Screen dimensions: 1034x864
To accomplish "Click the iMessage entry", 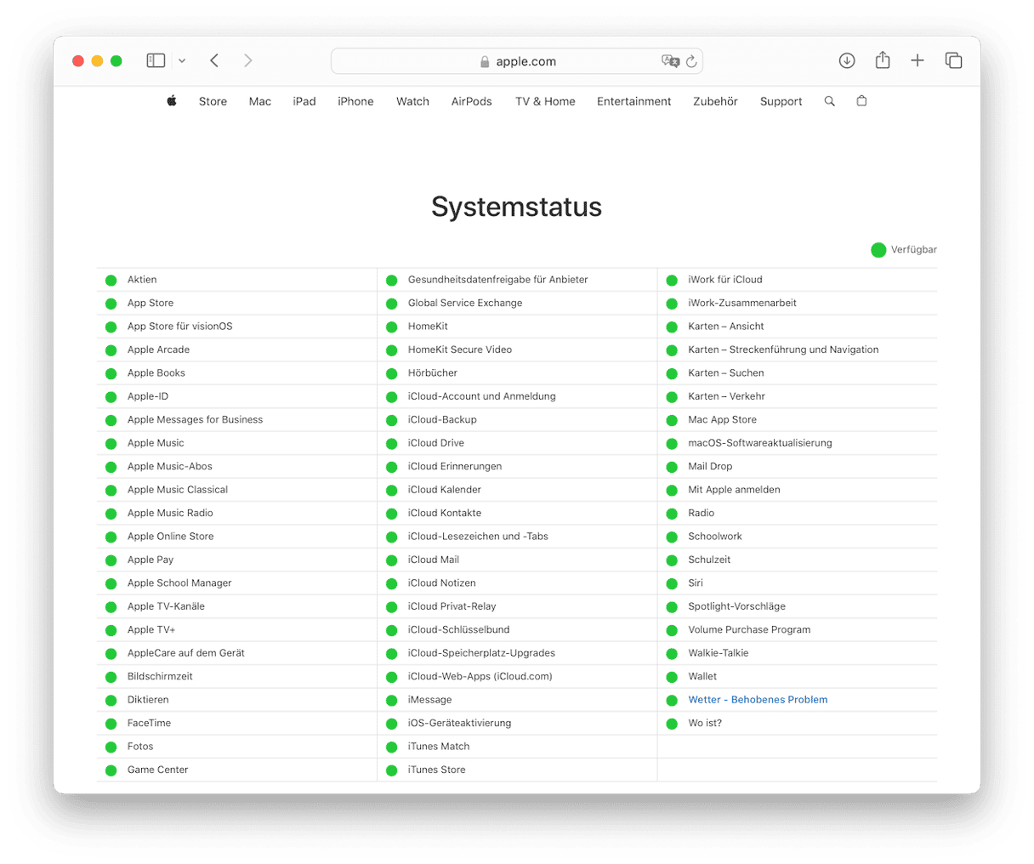I will [x=430, y=700].
